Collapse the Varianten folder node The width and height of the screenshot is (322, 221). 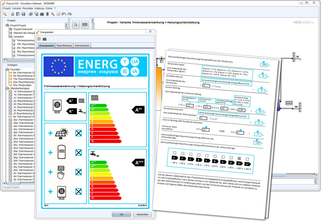click(9, 37)
